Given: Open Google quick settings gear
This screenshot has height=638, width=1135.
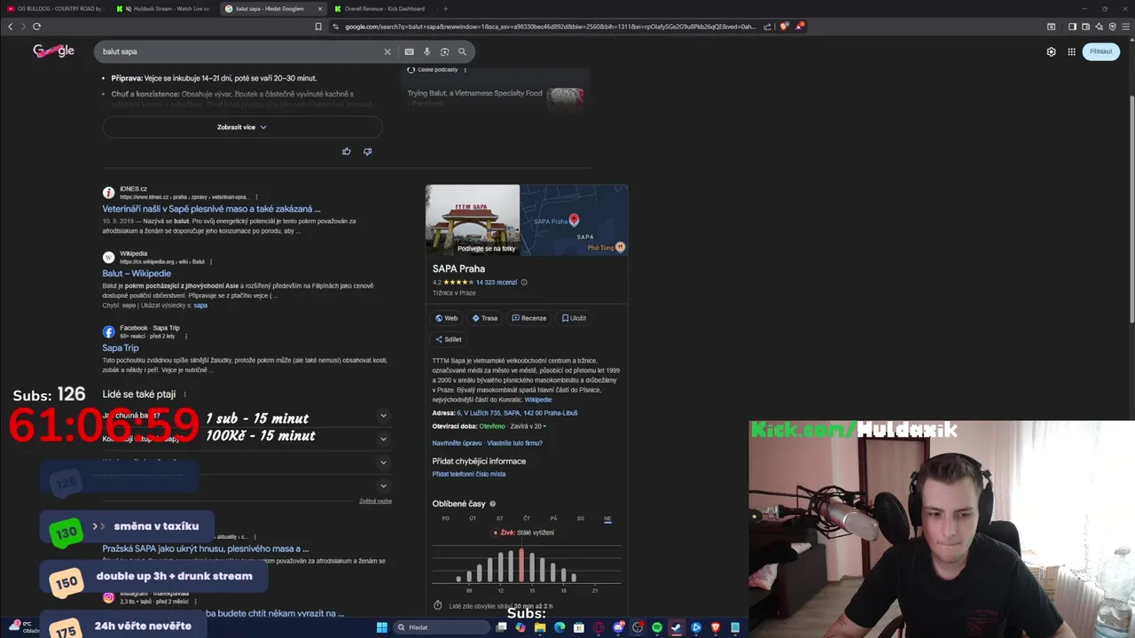Looking at the screenshot, I should click(1051, 51).
